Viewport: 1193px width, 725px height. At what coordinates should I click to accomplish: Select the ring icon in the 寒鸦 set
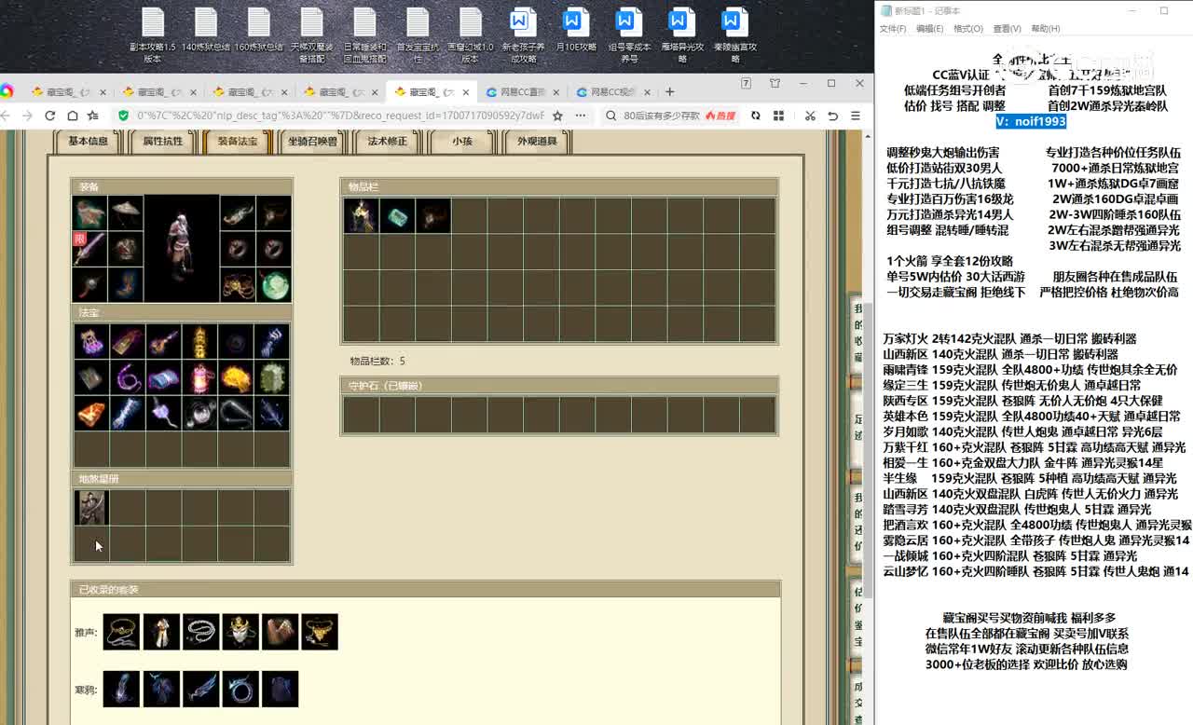coord(240,689)
